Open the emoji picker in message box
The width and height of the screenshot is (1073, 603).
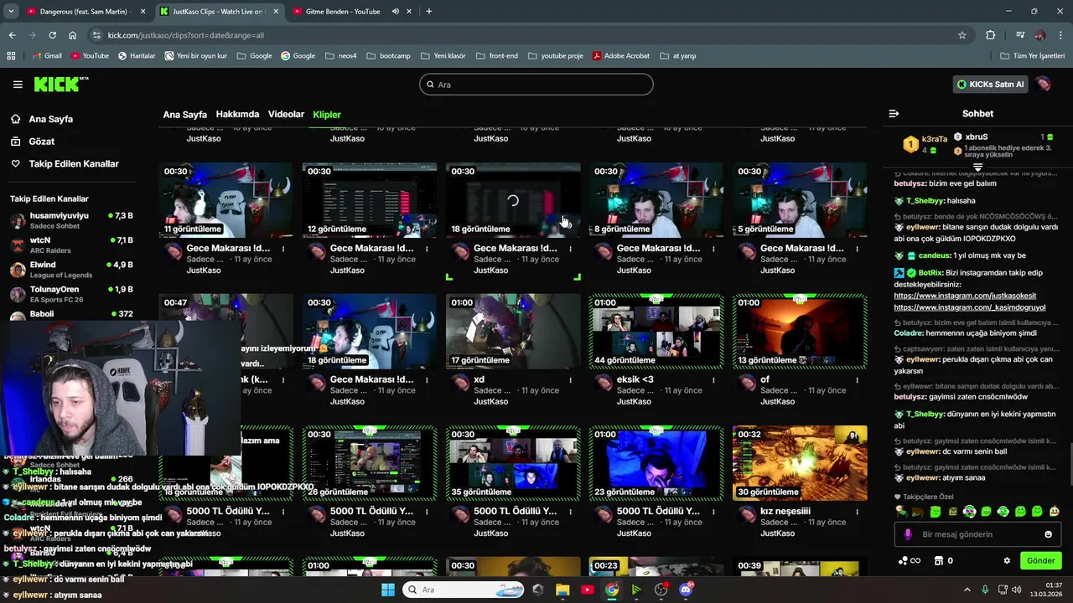1048,534
